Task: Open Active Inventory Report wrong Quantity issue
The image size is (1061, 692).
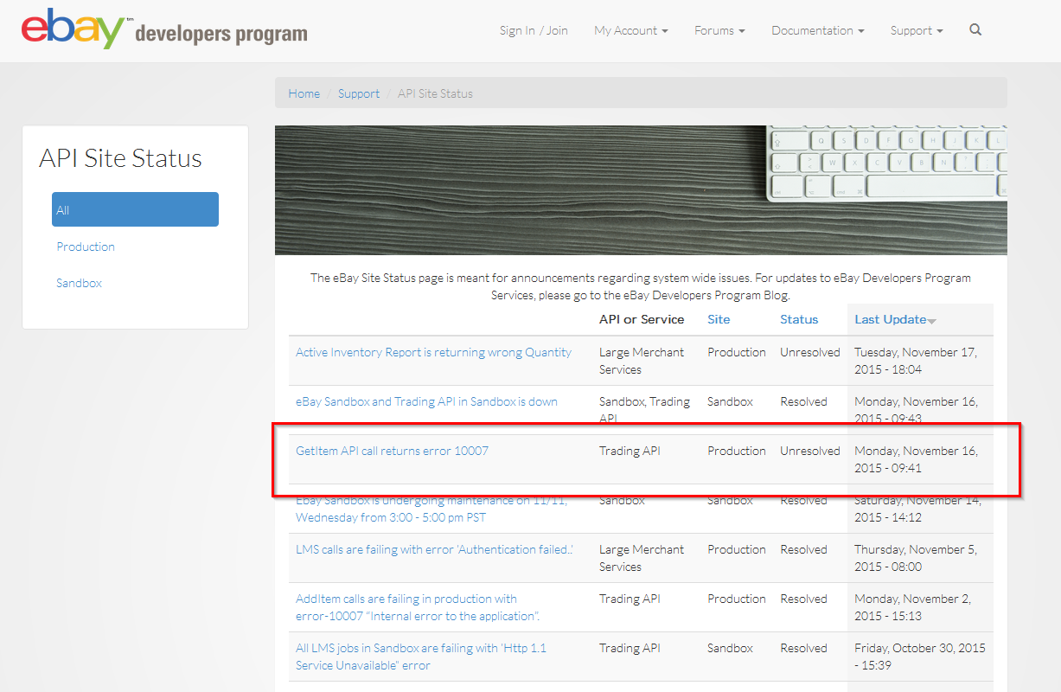Action: pos(433,352)
